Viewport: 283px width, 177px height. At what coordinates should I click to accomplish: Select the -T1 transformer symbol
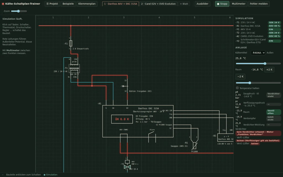click(x=74, y=69)
